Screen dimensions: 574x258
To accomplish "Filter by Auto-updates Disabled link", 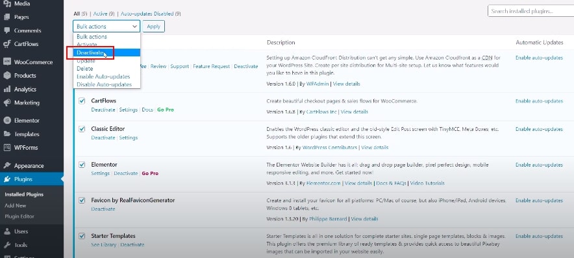I will click(147, 14).
